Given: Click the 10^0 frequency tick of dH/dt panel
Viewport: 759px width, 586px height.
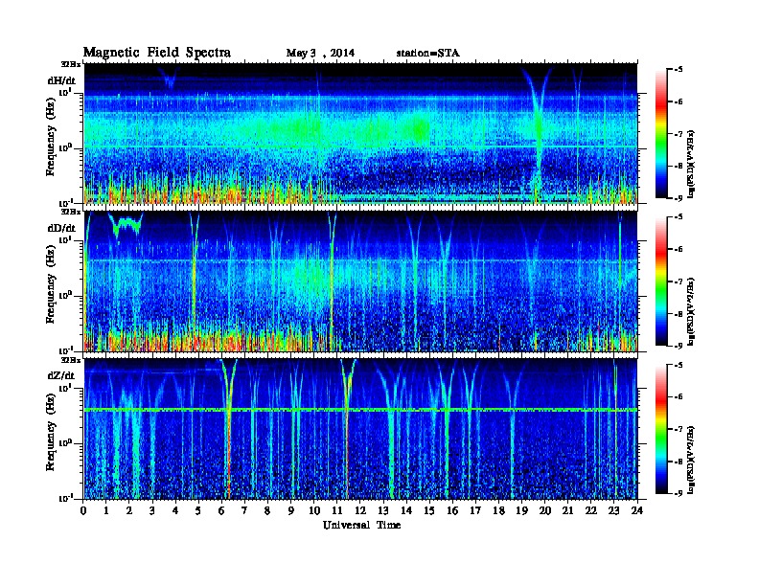Looking at the screenshot, I should pyautogui.click(x=65, y=147).
